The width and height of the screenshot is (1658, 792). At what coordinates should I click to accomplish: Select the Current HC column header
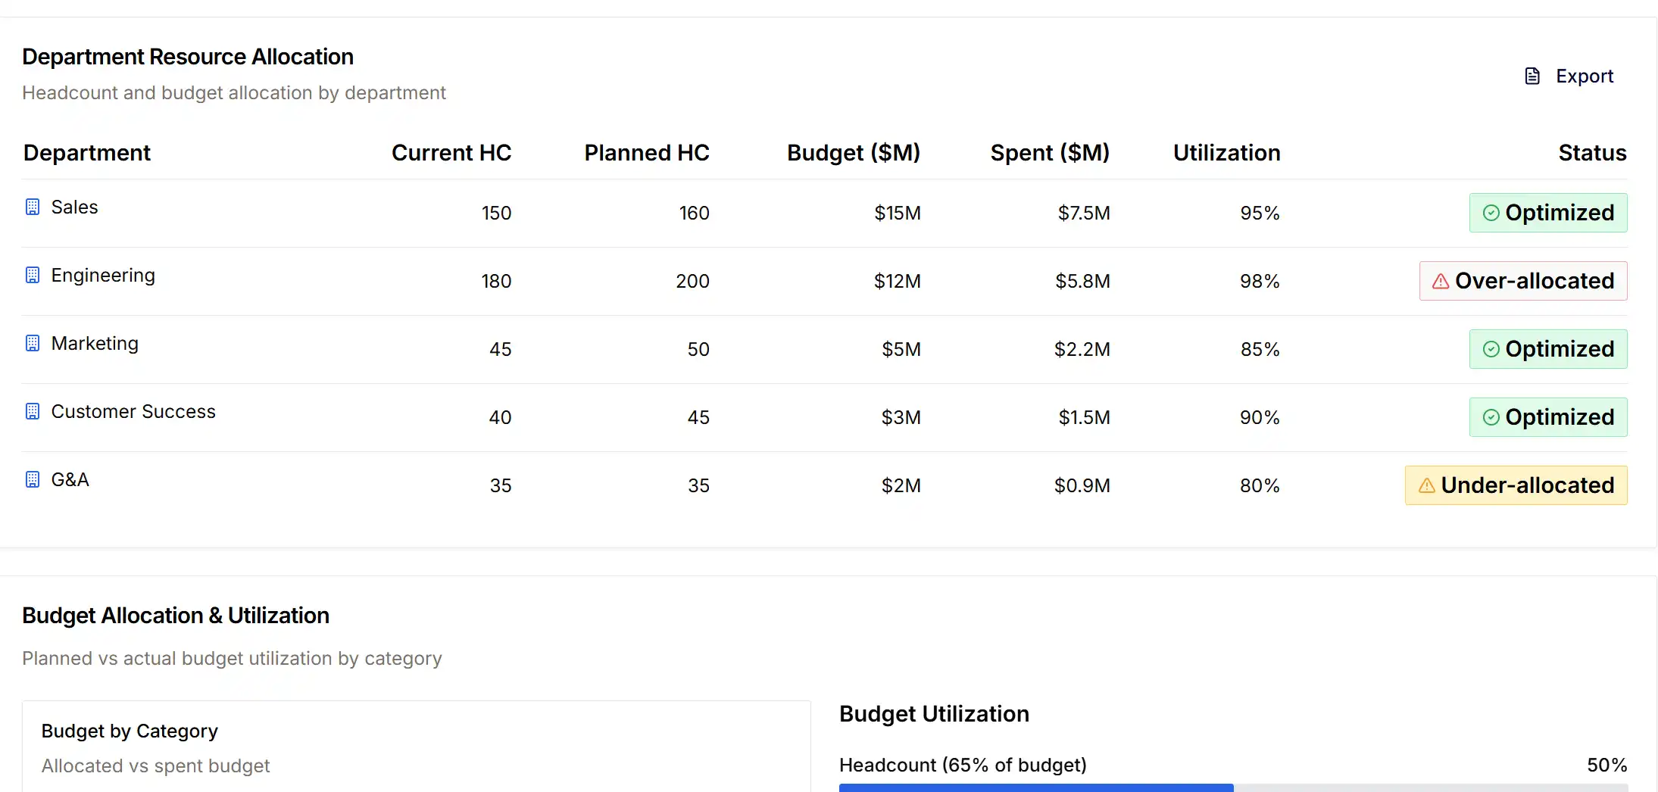(x=451, y=153)
